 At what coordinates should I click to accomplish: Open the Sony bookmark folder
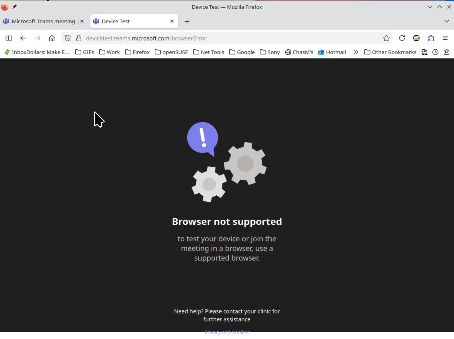coord(270,52)
